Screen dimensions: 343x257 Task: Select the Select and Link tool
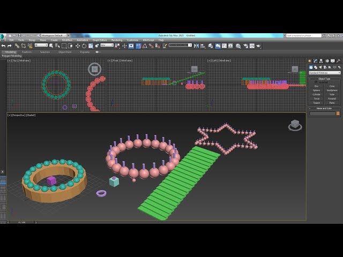(x=17, y=46)
